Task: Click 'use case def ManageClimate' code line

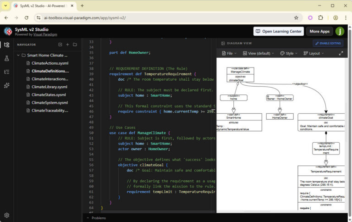Action: 140,133
